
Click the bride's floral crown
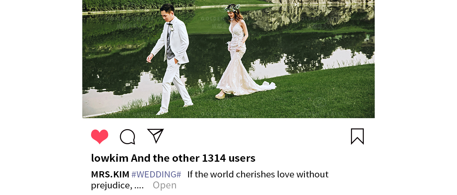[233, 7]
